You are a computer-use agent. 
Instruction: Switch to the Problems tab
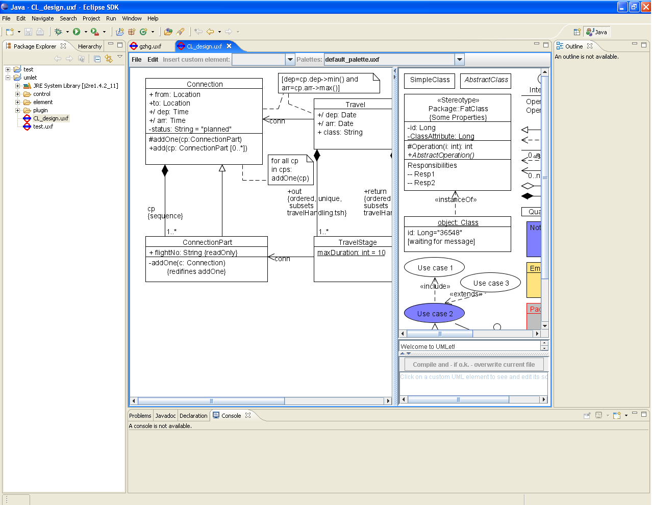point(140,416)
